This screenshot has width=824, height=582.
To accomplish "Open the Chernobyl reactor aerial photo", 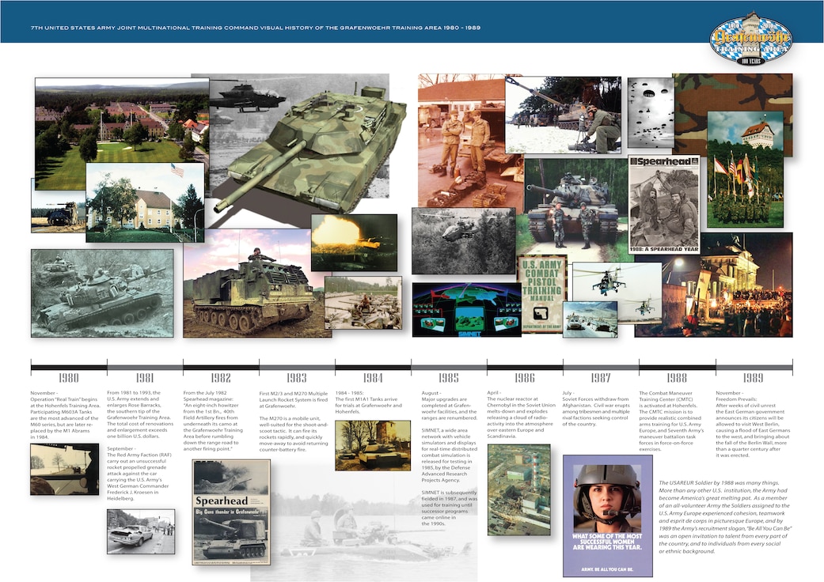I will [519, 489].
